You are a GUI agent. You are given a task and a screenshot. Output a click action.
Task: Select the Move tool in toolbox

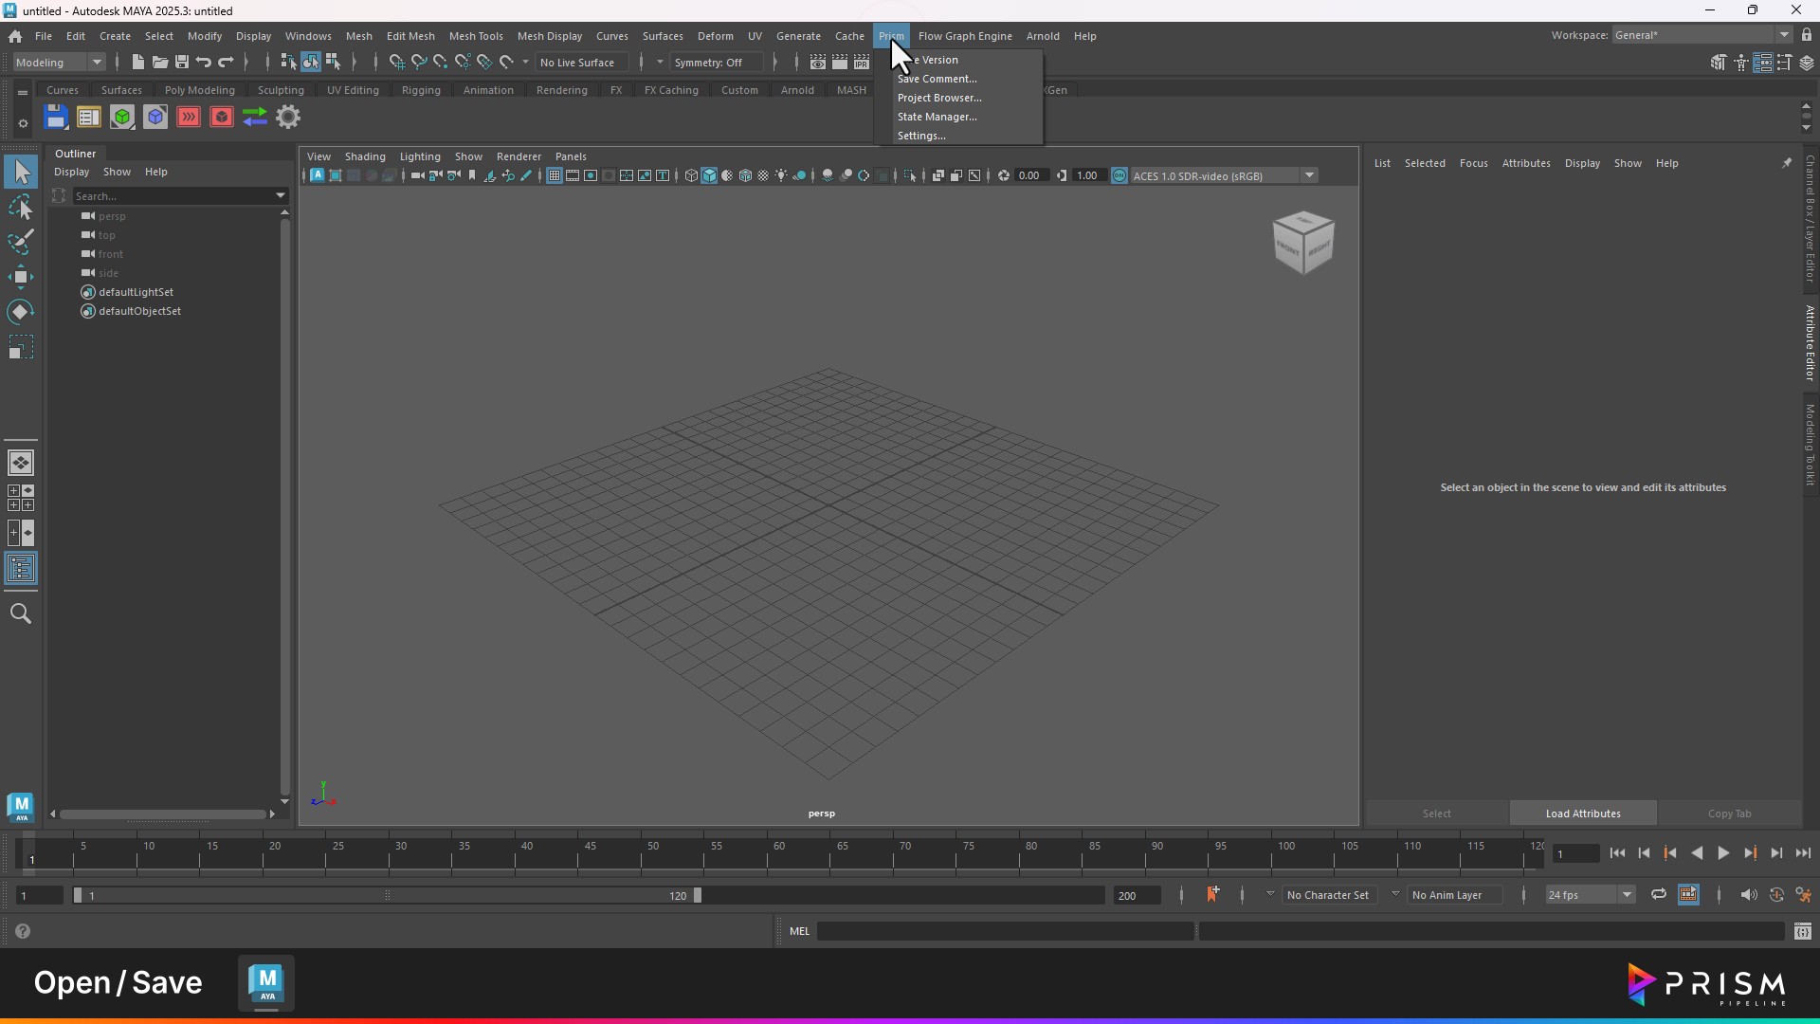click(x=21, y=277)
